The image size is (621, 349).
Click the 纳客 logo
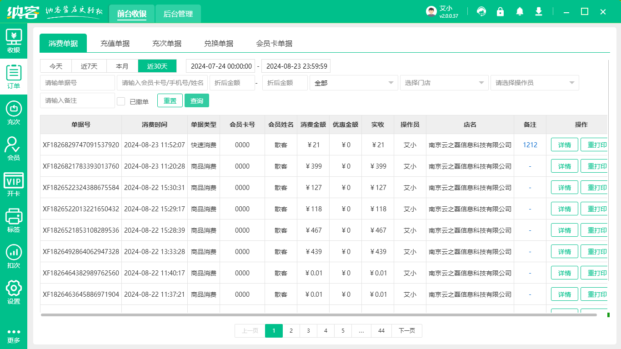point(23,12)
